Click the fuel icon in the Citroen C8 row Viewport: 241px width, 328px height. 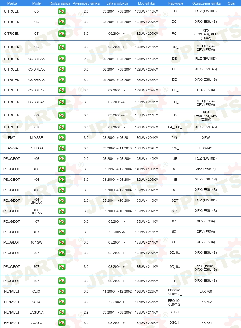[62, 127]
